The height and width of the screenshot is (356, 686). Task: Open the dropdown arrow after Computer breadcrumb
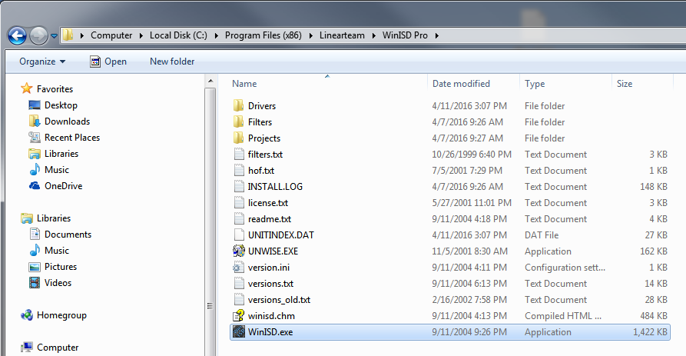click(141, 35)
